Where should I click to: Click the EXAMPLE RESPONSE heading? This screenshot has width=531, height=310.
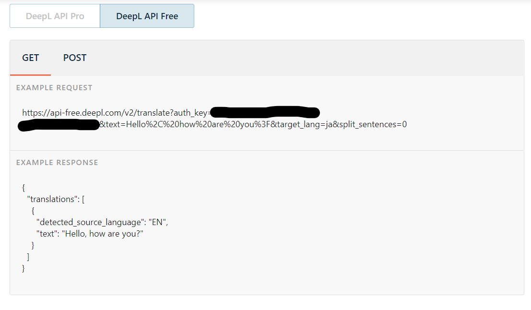[57, 163]
